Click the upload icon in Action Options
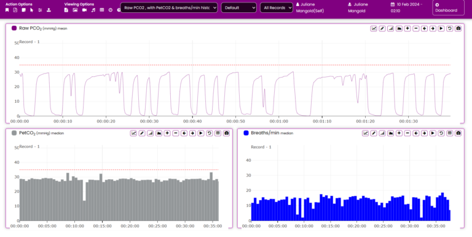472x237 pixels. tap(49, 10)
